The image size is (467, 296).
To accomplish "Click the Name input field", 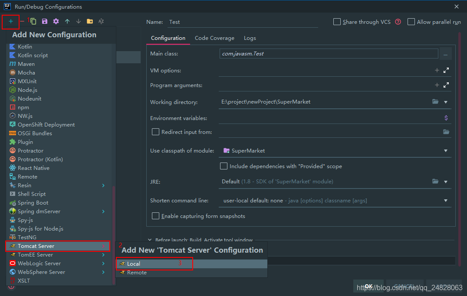I will pos(243,22).
